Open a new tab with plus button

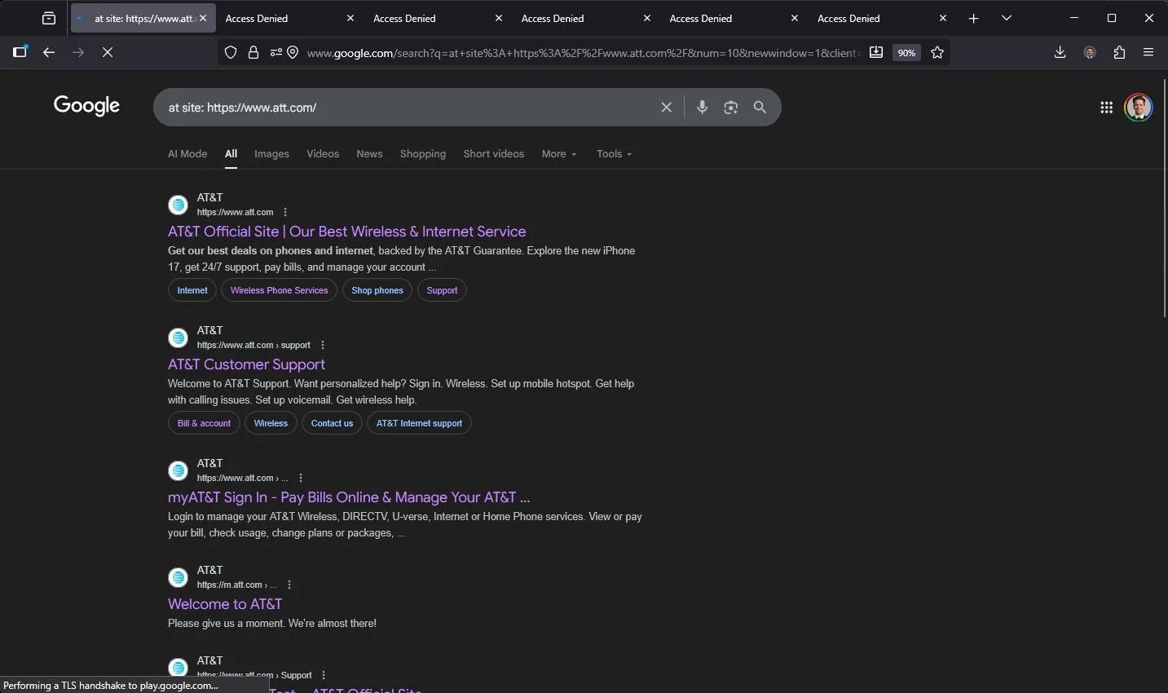pos(973,18)
